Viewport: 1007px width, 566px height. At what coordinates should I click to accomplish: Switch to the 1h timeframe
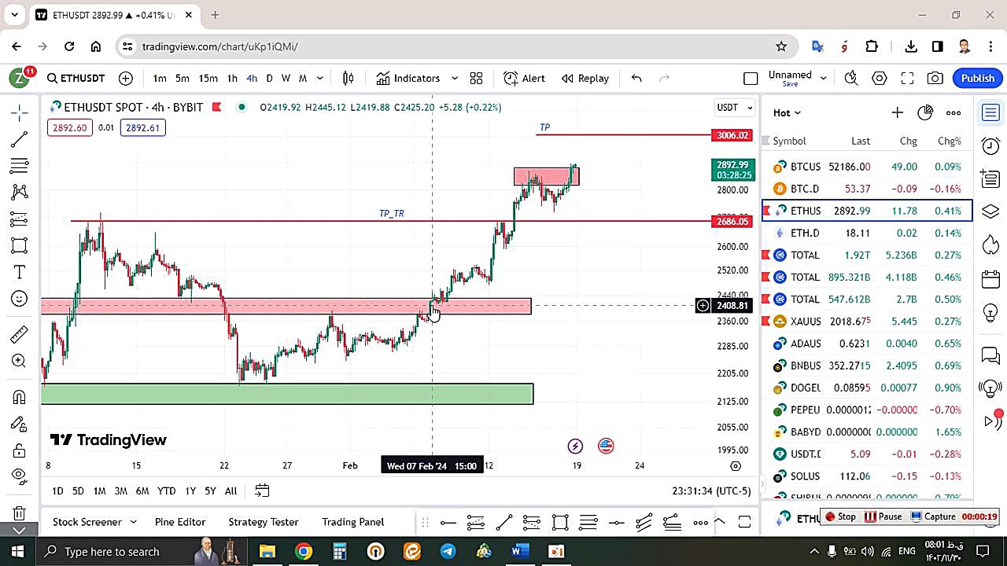click(232, 78)
